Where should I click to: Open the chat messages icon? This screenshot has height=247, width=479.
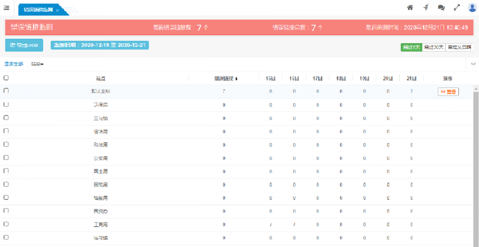pyautogui.click(x=441, y=8)
